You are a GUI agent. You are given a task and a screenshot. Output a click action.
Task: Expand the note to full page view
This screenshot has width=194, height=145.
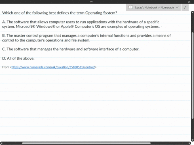tap(185, 7)
